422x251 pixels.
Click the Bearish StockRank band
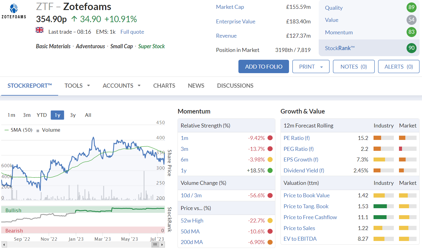83,230
